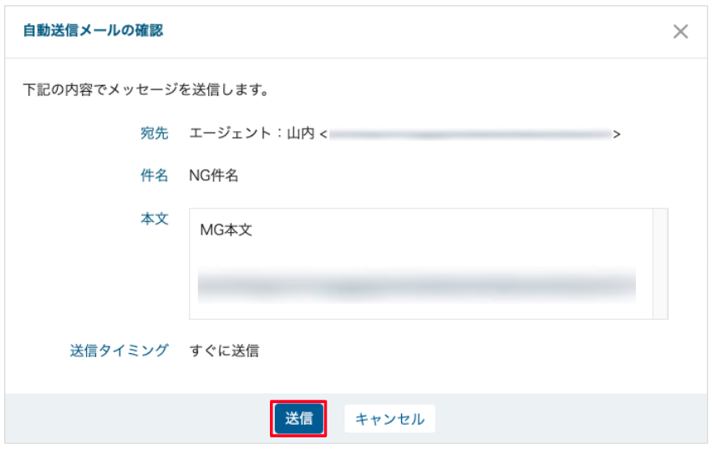This screenshot has width=712, height=449.
Task: Close the auto-send mail confirmation dialog
Action: click(680, 32)
